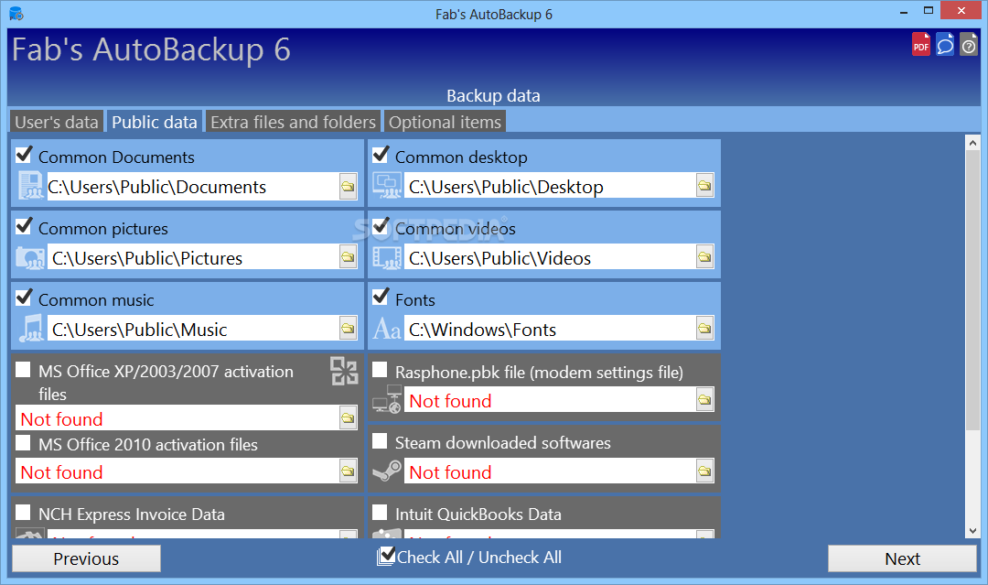
Task: Go back with Previous button
Action: point(86,558)
